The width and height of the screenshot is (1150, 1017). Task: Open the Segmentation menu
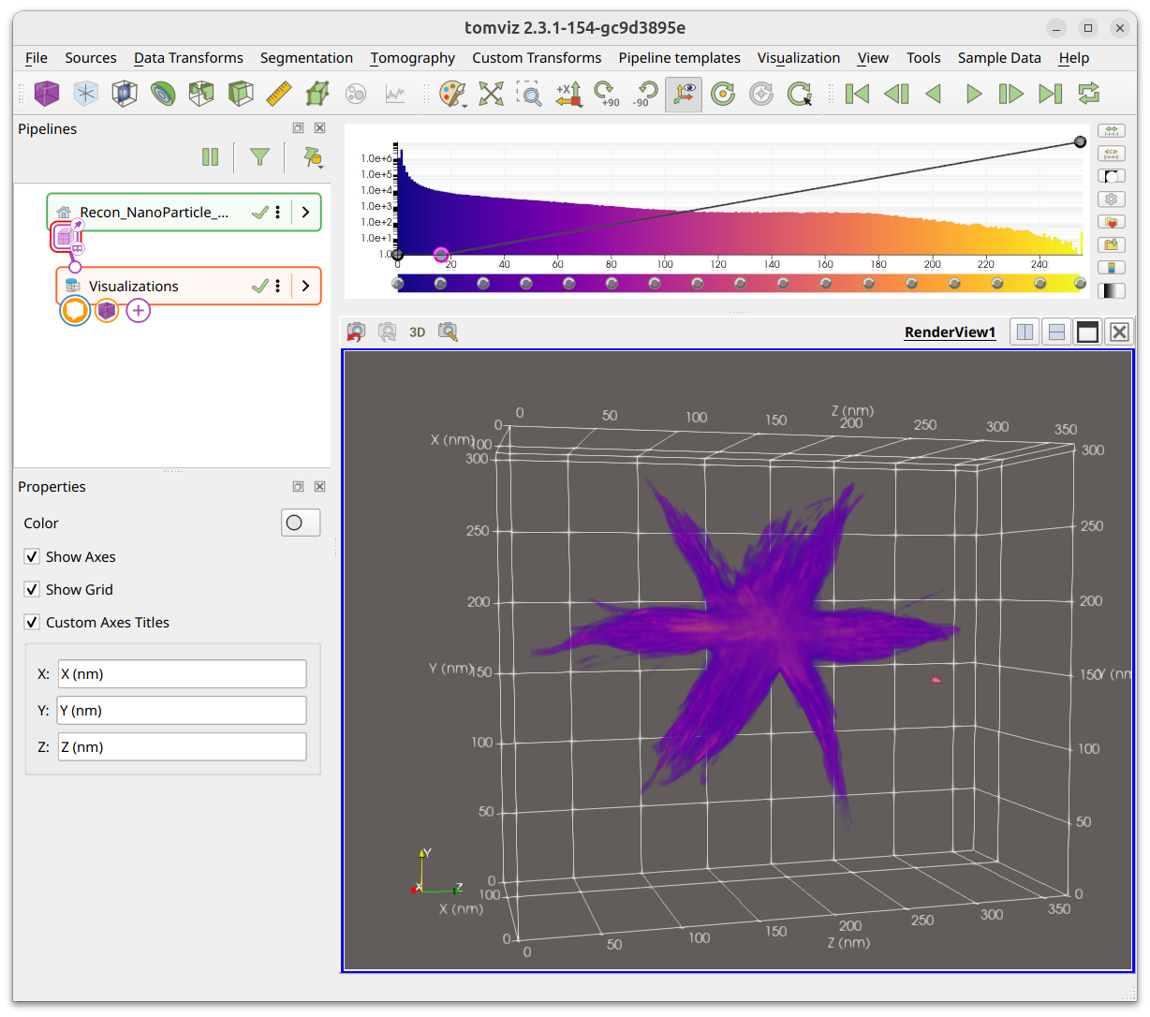306,58
